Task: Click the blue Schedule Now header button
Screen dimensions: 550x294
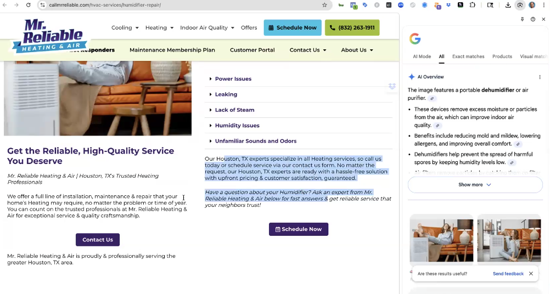Action: point(292,28)
